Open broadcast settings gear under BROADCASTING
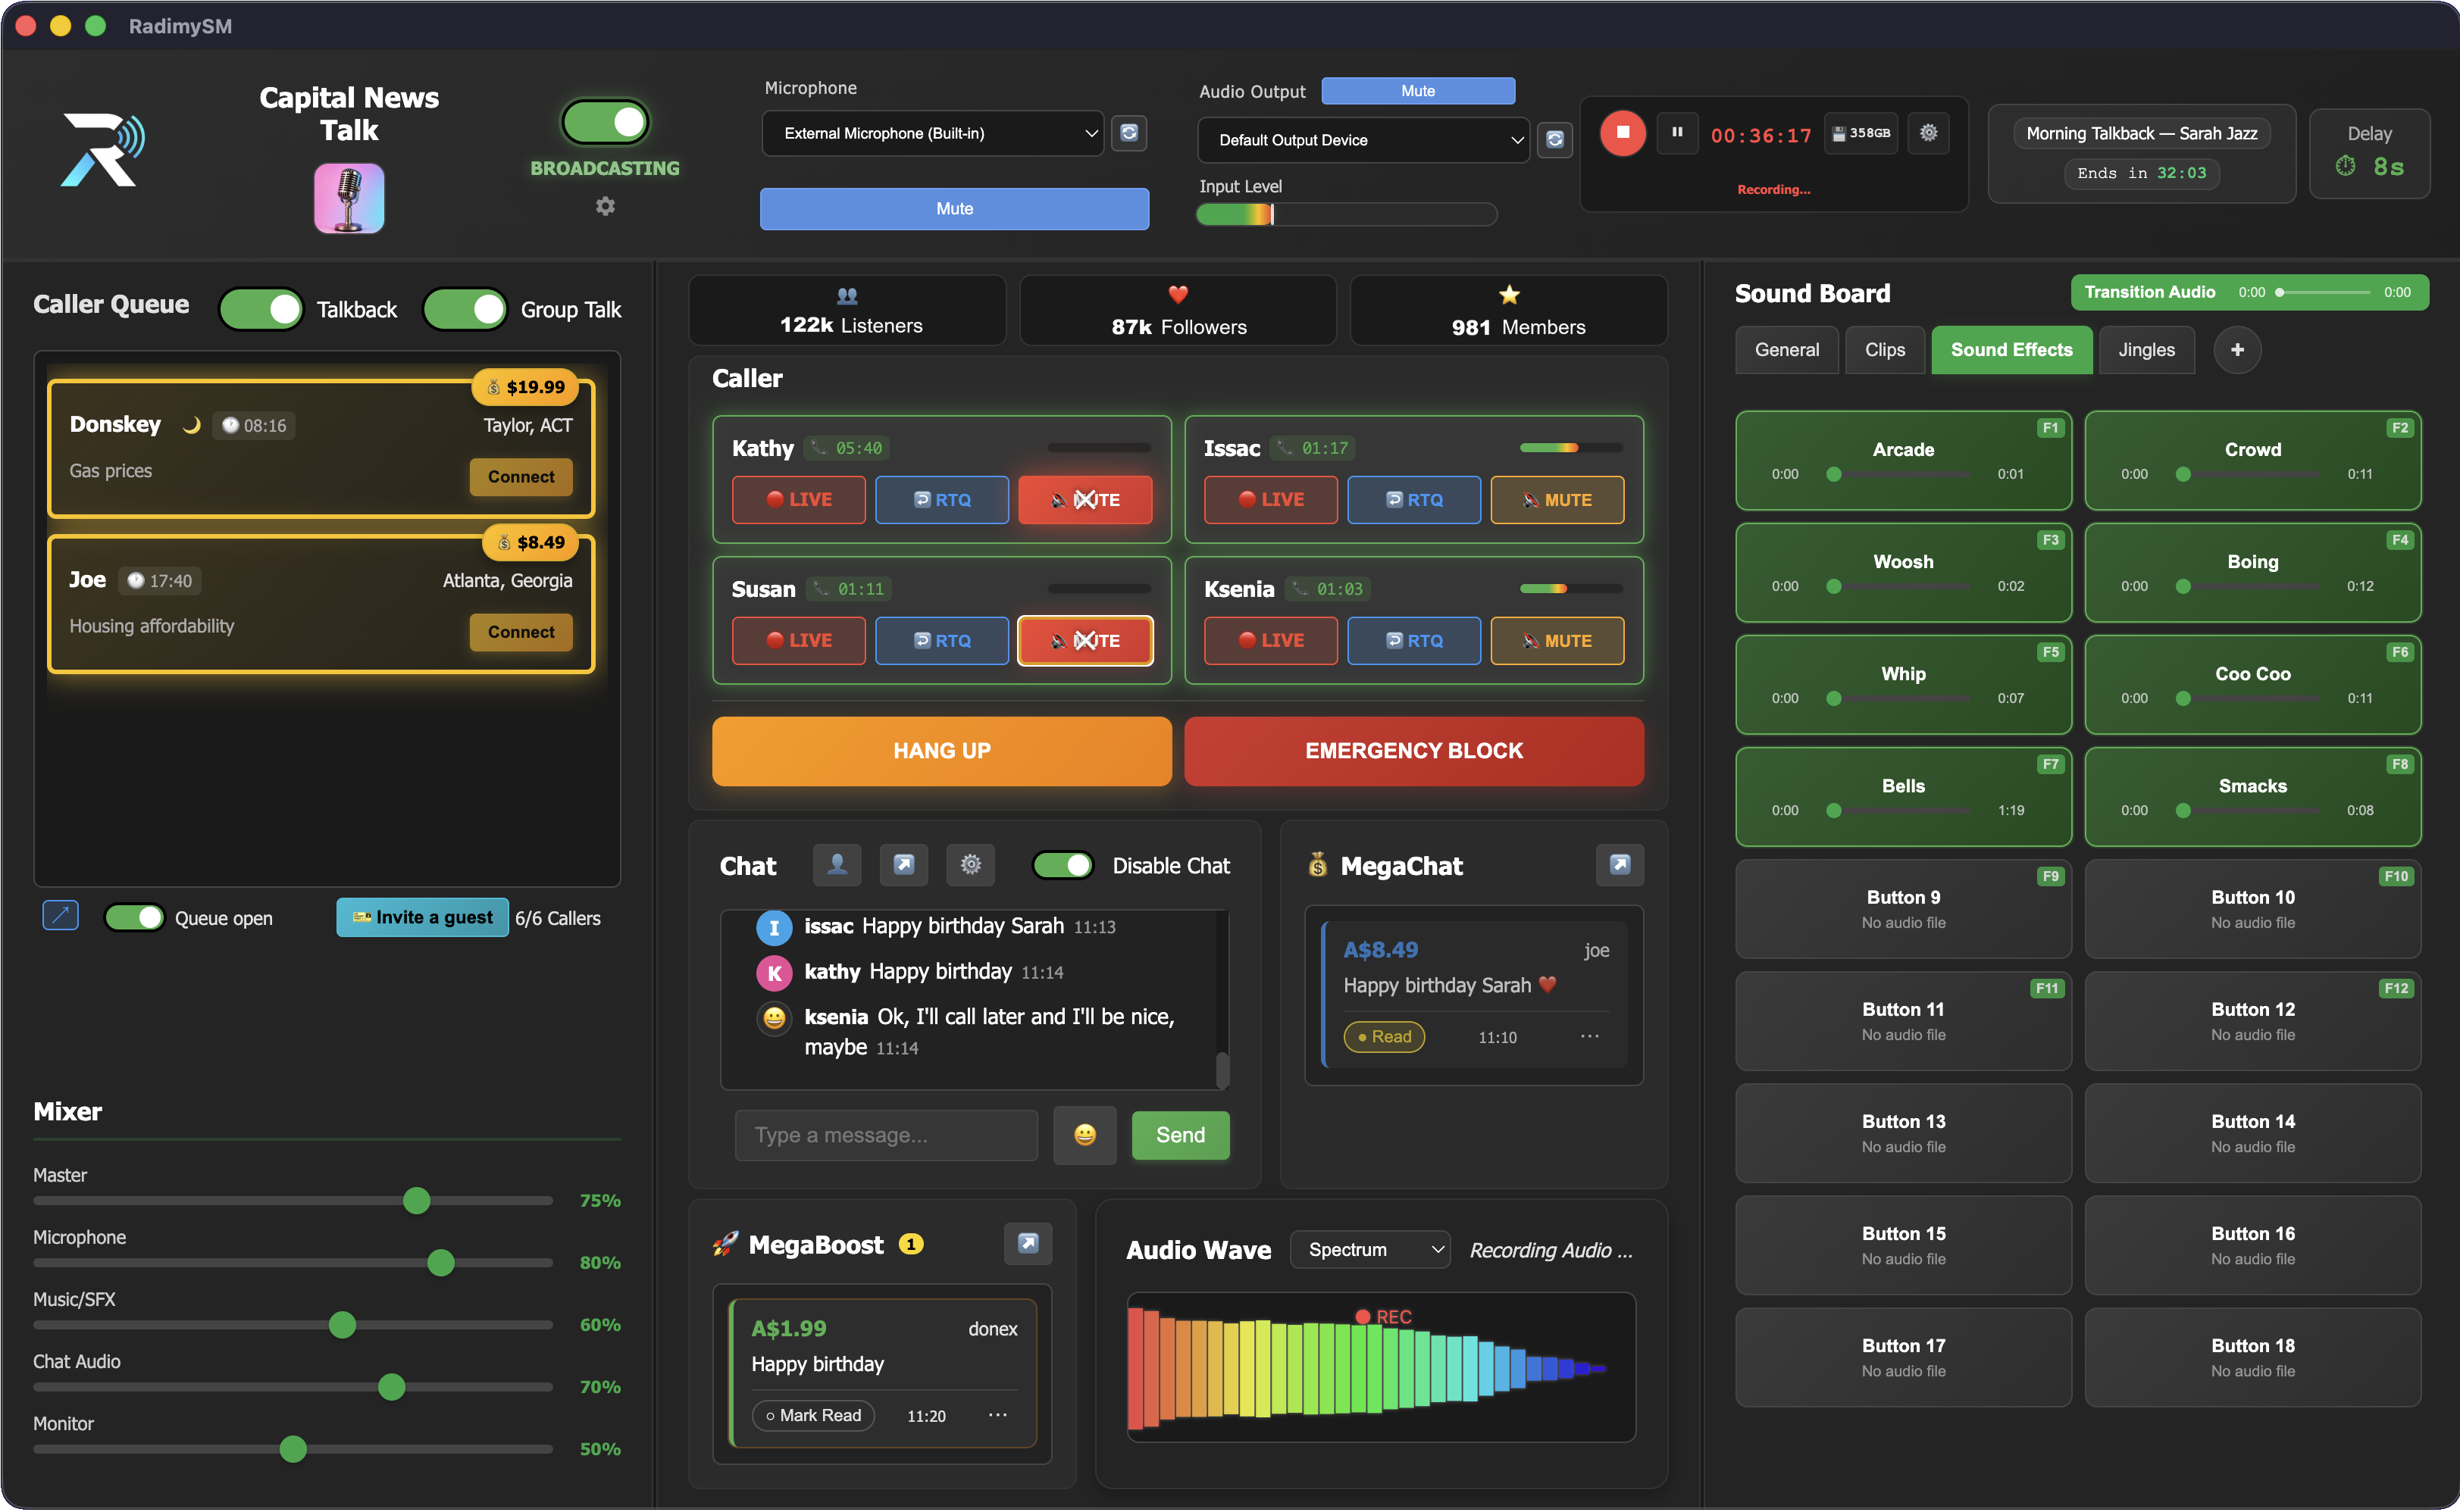Image resolution: width=2460 pixels, height=1512 pixels. [x=606, y=206]
